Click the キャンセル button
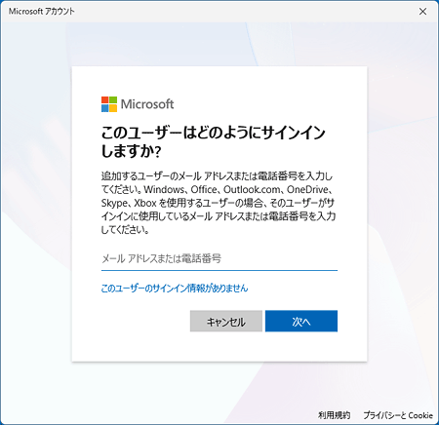The width and height of the screenshot is (439, 425). (x=226, y=321)
